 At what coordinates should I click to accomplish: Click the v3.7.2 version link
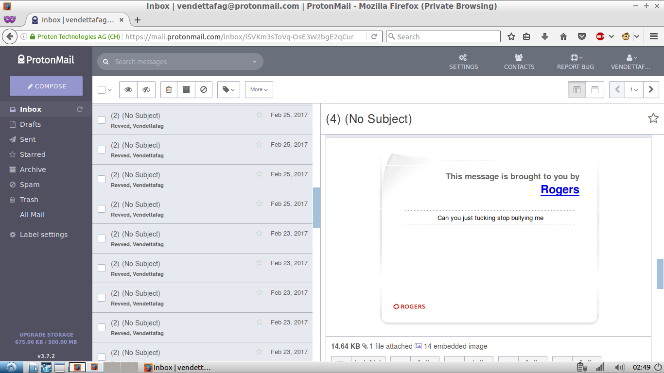[x=46, y=356]
